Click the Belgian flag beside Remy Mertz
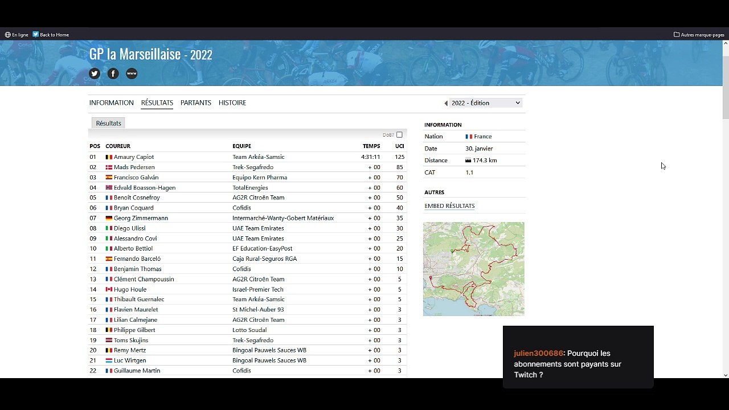 (109, 351)
